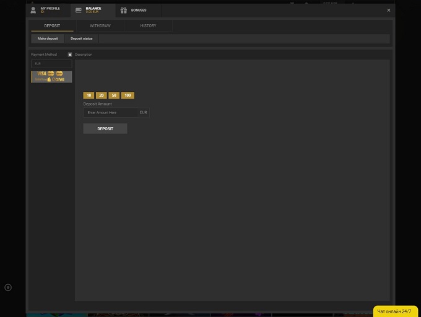The width and height of the screenshot is (421, 317).
Task: Select the Visa/Qiwi payment method
Action: click(x=51, y=76)
